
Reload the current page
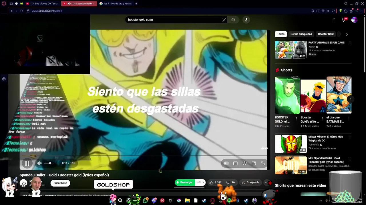pos(22,11)
